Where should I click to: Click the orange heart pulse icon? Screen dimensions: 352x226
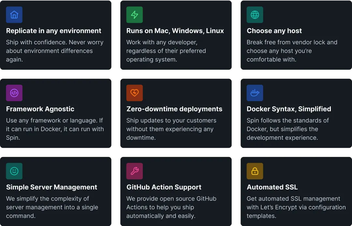(135, 93)
